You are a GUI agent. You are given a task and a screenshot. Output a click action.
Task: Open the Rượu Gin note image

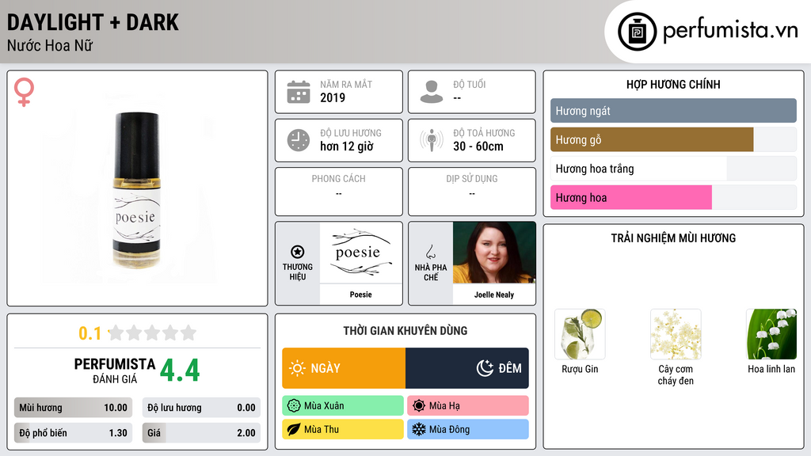click(x=580, y=335)
